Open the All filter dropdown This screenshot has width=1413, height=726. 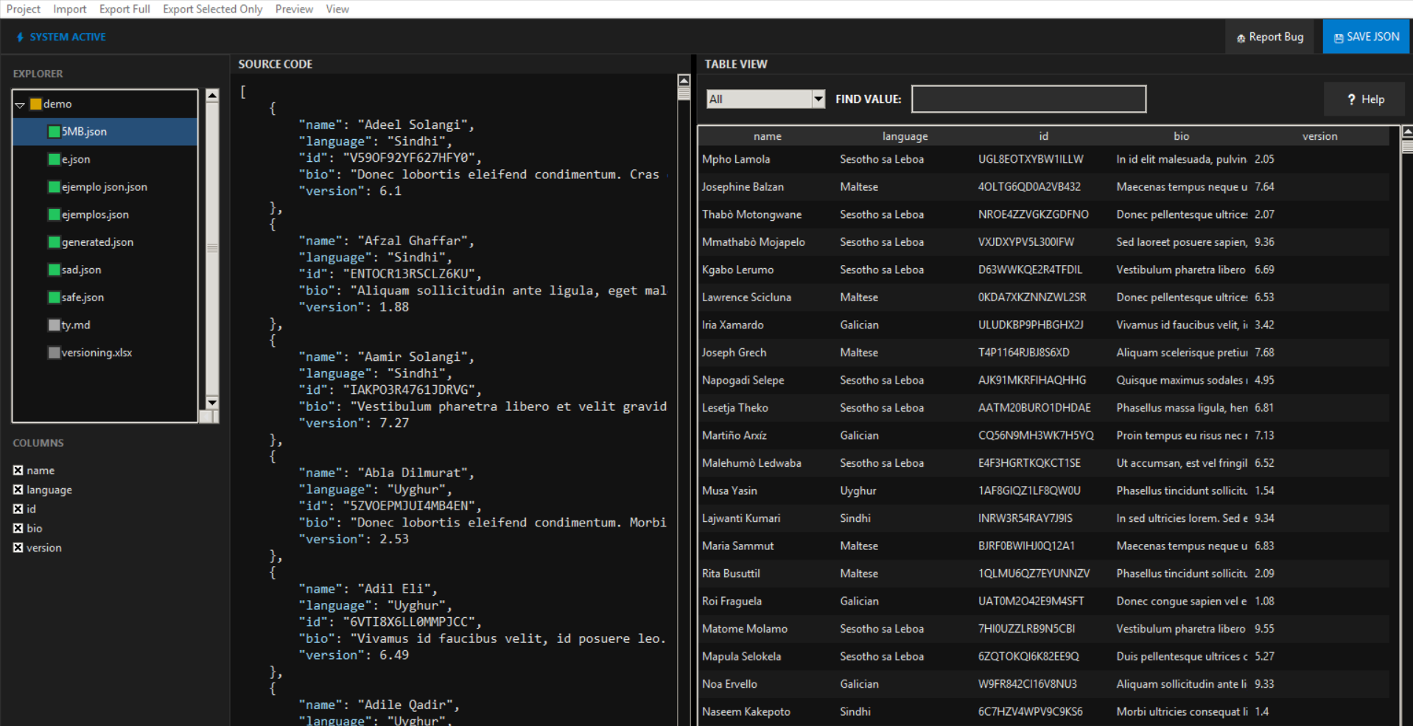coord(818,99)
